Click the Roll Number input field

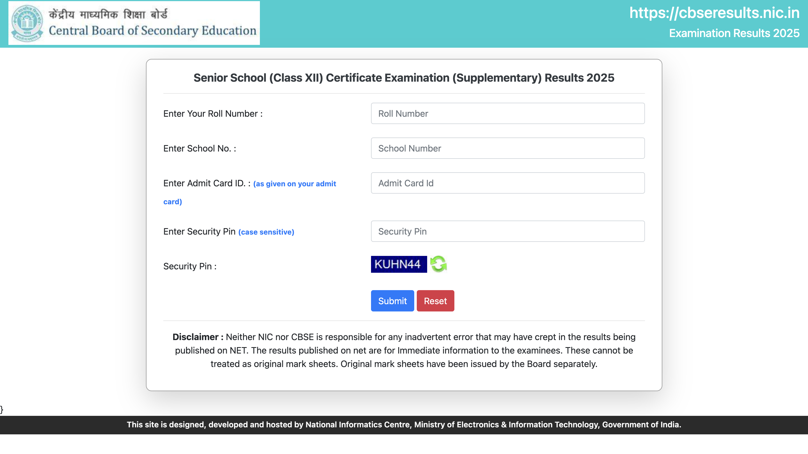click(507, 113)
